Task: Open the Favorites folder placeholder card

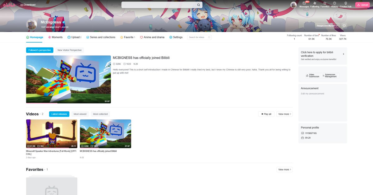Action: [52, 185]
